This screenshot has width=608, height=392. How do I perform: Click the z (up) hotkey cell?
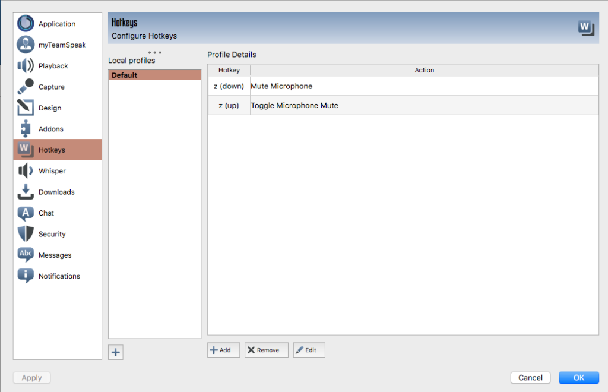coord(229,106)
